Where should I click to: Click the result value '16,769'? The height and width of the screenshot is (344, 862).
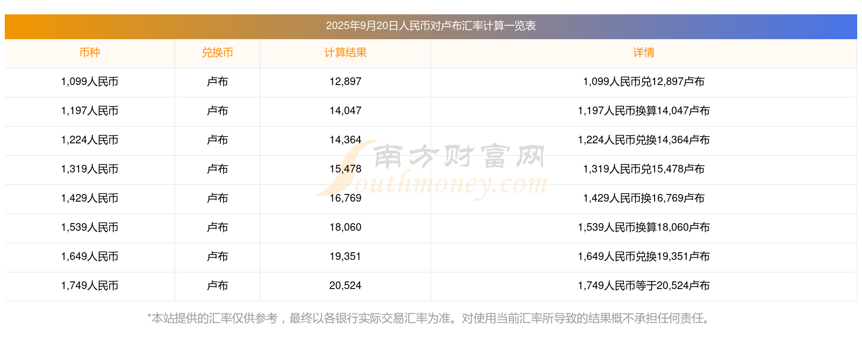345,198
